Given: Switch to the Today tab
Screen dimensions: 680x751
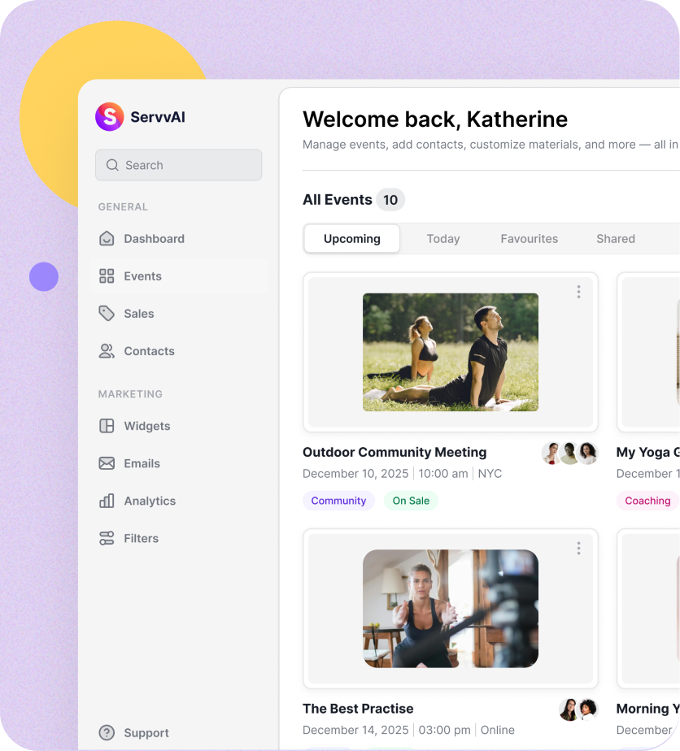Looking at the screenshot, I should (x=443, y=239).
